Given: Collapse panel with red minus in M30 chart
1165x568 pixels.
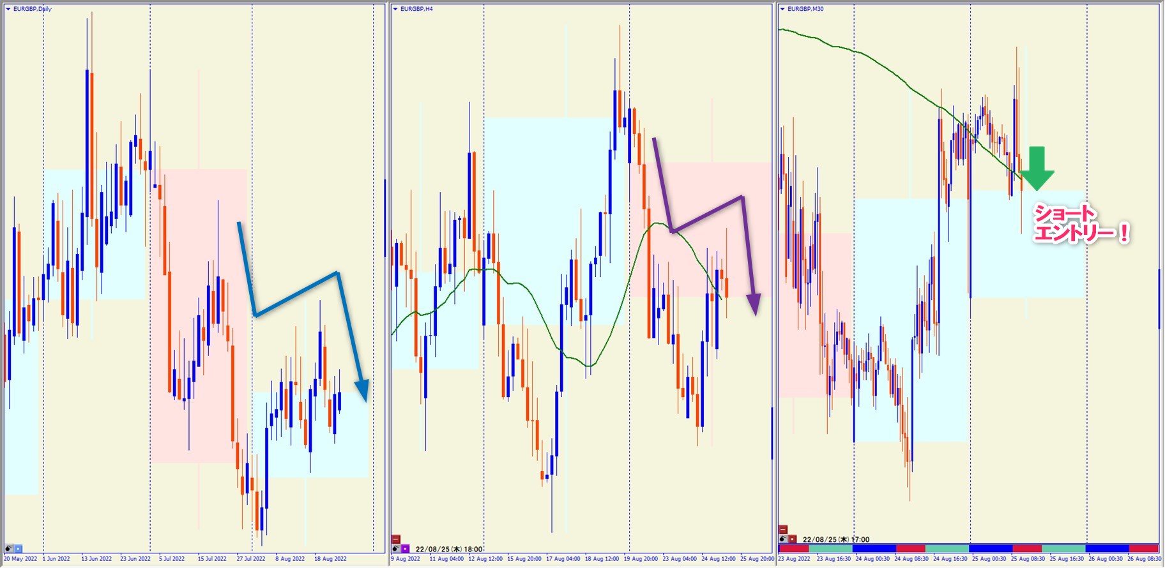Looking at the screenshot, I should [783, 529].
